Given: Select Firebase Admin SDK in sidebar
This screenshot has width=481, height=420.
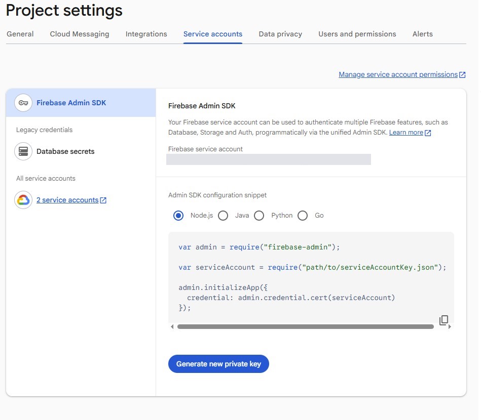Looking at the screenshot, I should click(x=81, y=103).
